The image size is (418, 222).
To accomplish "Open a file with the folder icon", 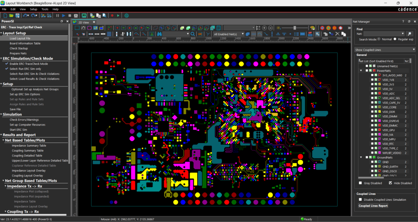I will pos(11,16).
